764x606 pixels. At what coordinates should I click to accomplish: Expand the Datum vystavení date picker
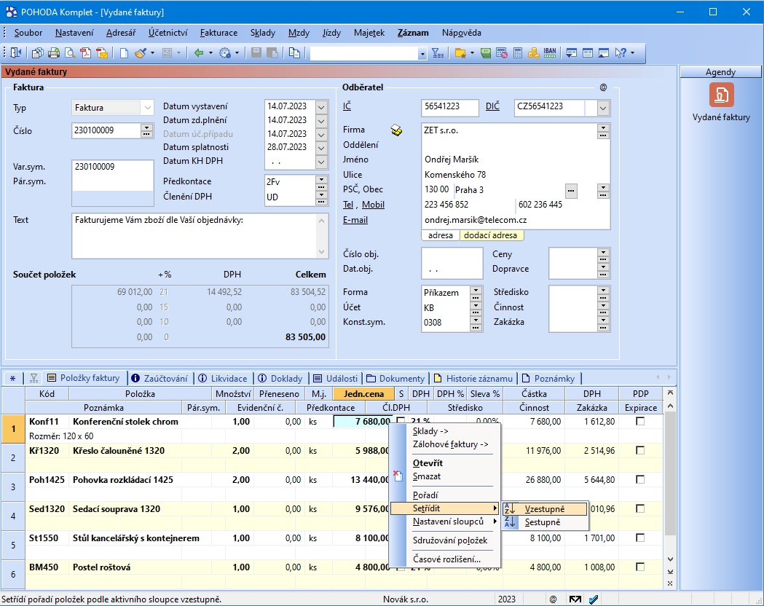[321, 106]
